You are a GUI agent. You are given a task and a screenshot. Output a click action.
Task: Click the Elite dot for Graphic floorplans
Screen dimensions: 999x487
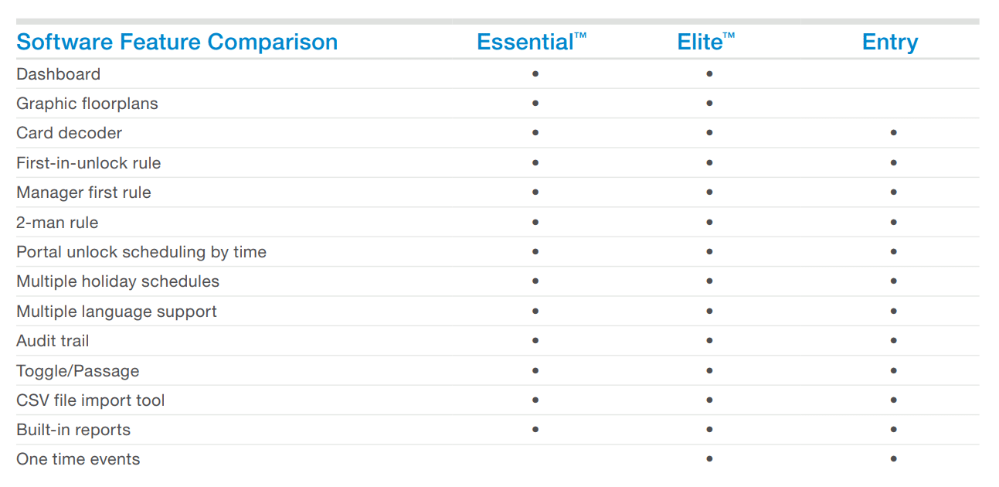[x=709, y=104]
